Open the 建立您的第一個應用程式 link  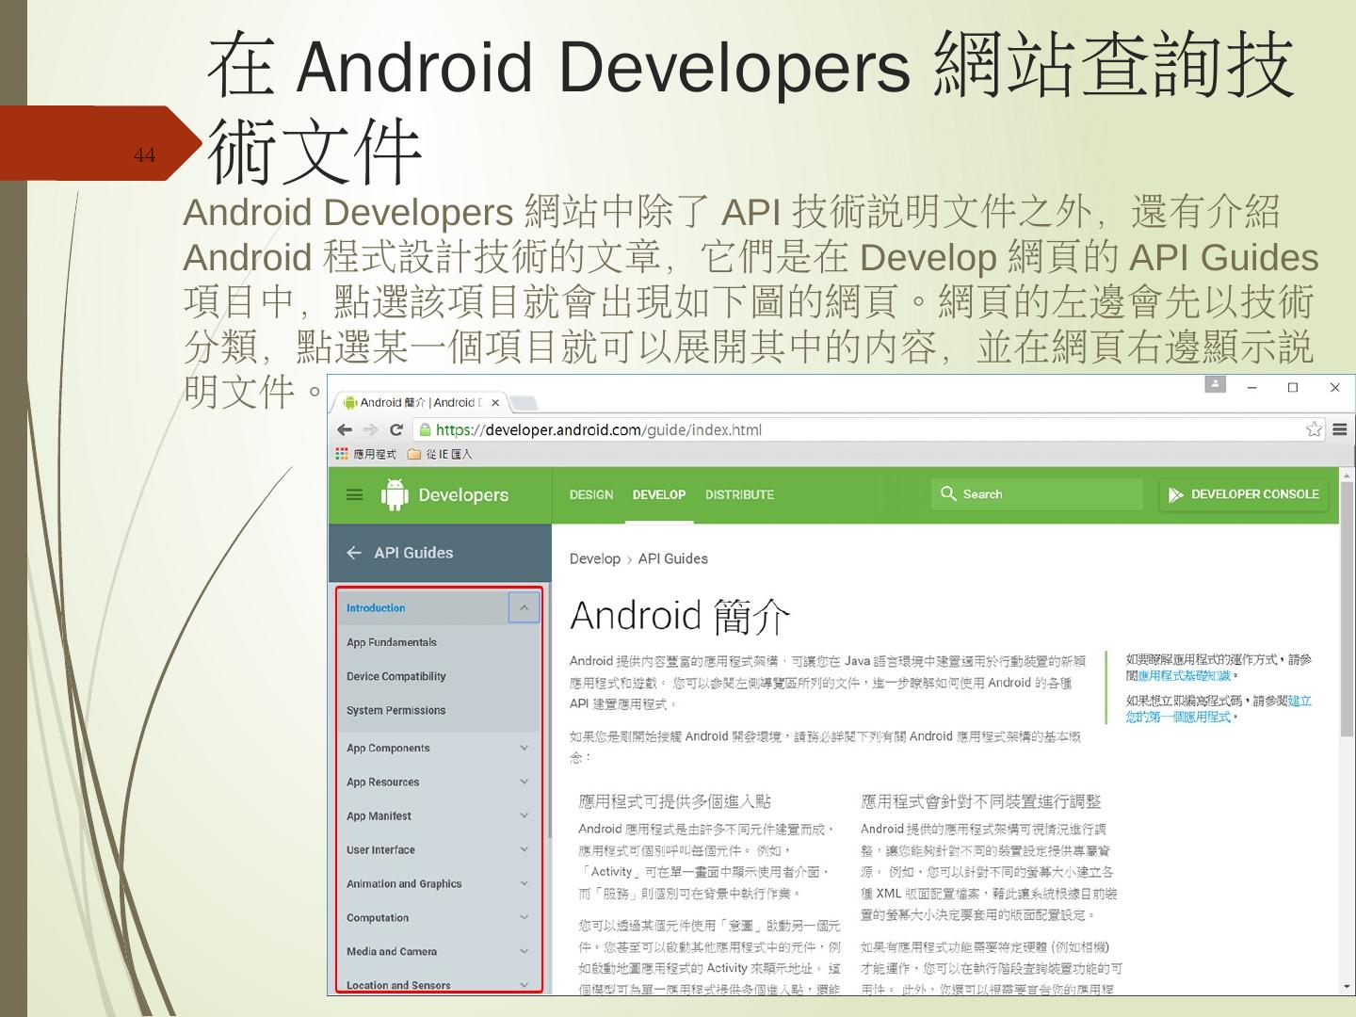(1219, 709)
